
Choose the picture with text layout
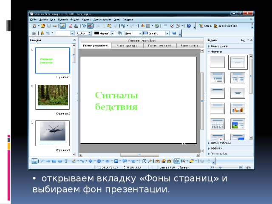pyautogui.click(x=238, y=124)
